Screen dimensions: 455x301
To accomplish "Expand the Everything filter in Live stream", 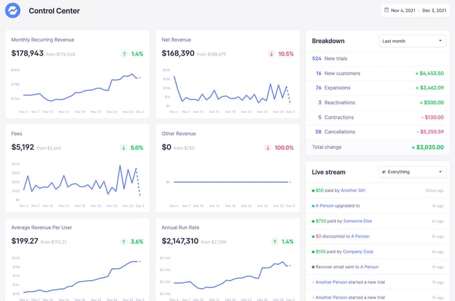I will click(x=412, y=172).
